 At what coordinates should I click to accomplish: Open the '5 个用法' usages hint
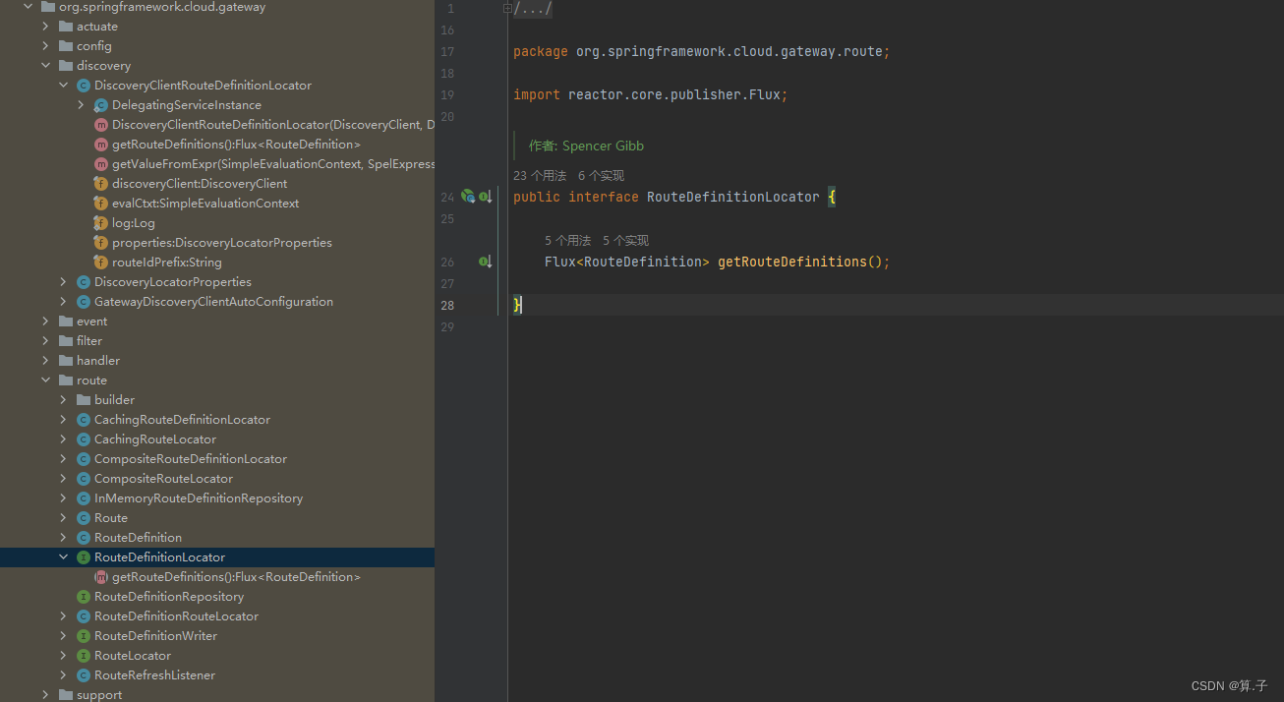coord(567,241)
